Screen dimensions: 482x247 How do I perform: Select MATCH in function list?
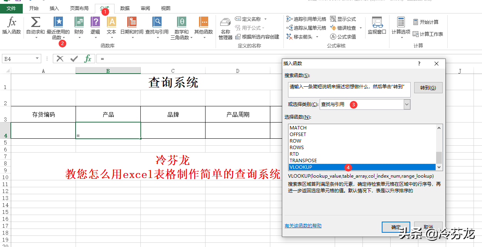click(362, 128)
